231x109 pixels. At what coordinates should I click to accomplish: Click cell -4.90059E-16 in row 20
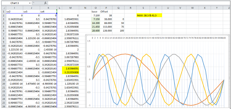click(x=48, y=83)
